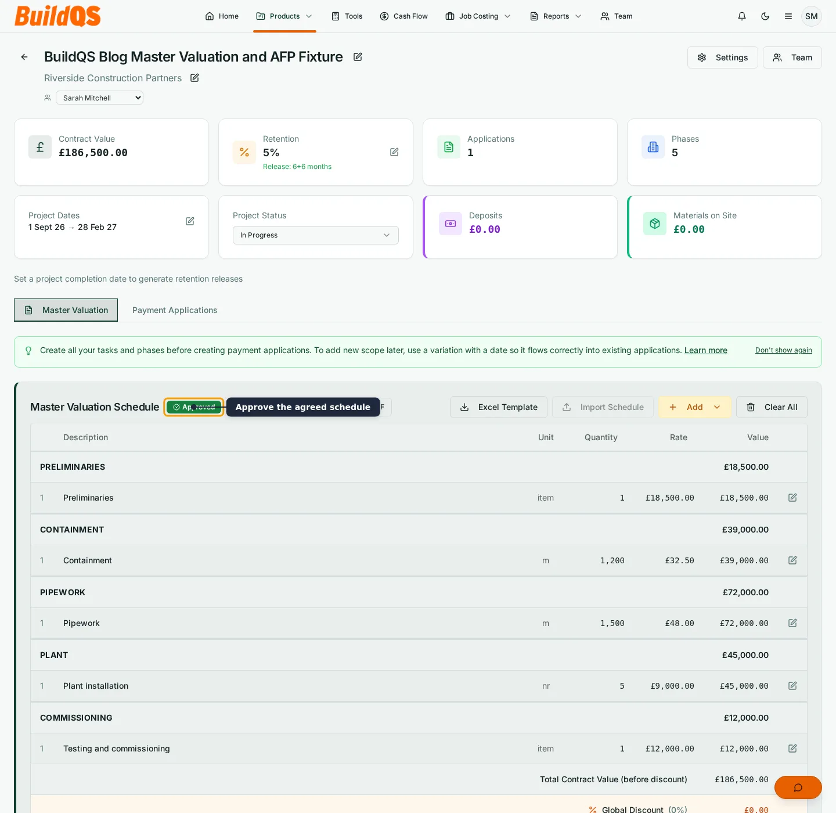
Task: Click the BuildQS logo
Action: (x=57, y=16)
